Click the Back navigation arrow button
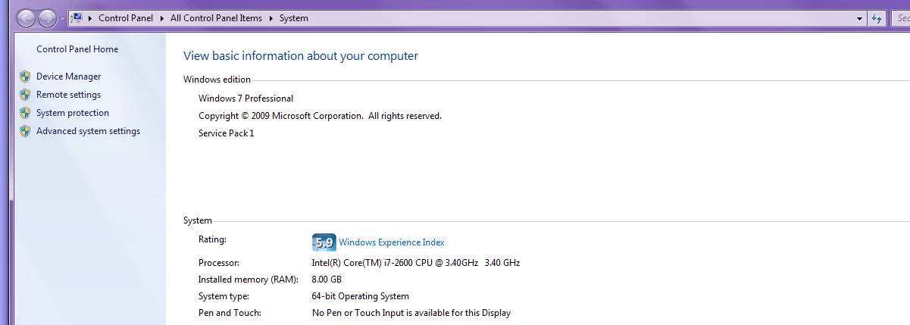 tap(26, 17)
